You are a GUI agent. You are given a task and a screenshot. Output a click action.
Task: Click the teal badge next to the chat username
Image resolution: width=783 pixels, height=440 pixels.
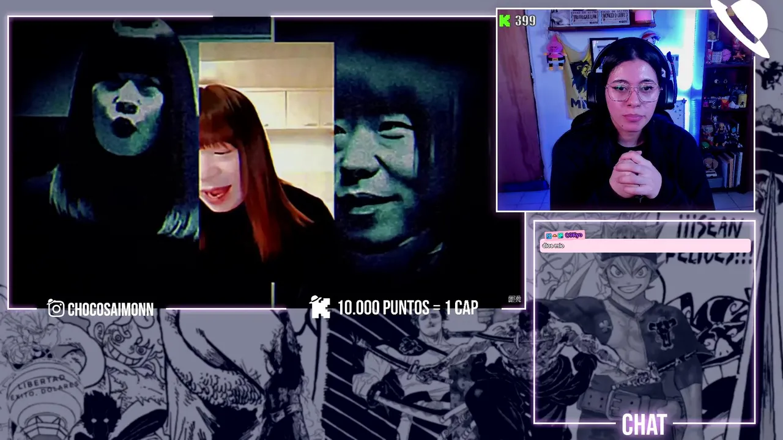coord(560,236)
